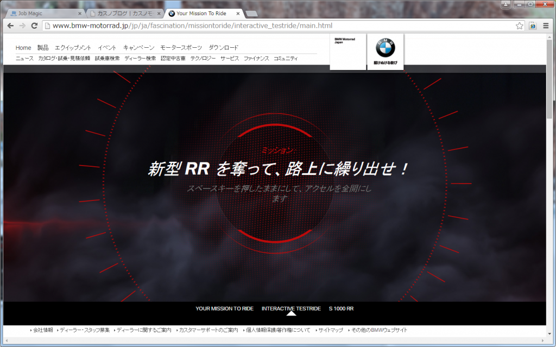Click the extension icon beside the bookmark star

[533, 26]
